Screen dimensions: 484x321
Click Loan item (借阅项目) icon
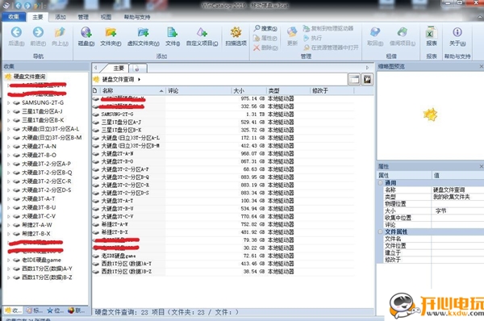[403, 32]
